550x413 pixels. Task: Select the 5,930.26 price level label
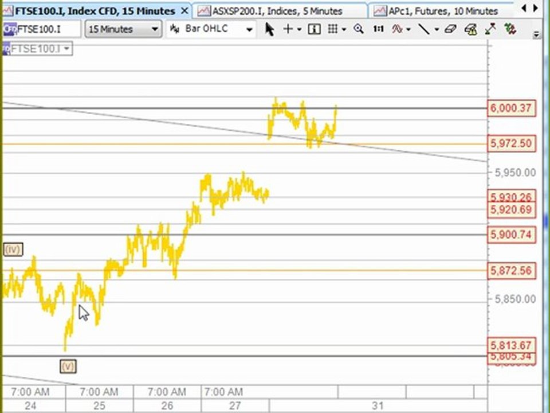[x=512, y=196]
